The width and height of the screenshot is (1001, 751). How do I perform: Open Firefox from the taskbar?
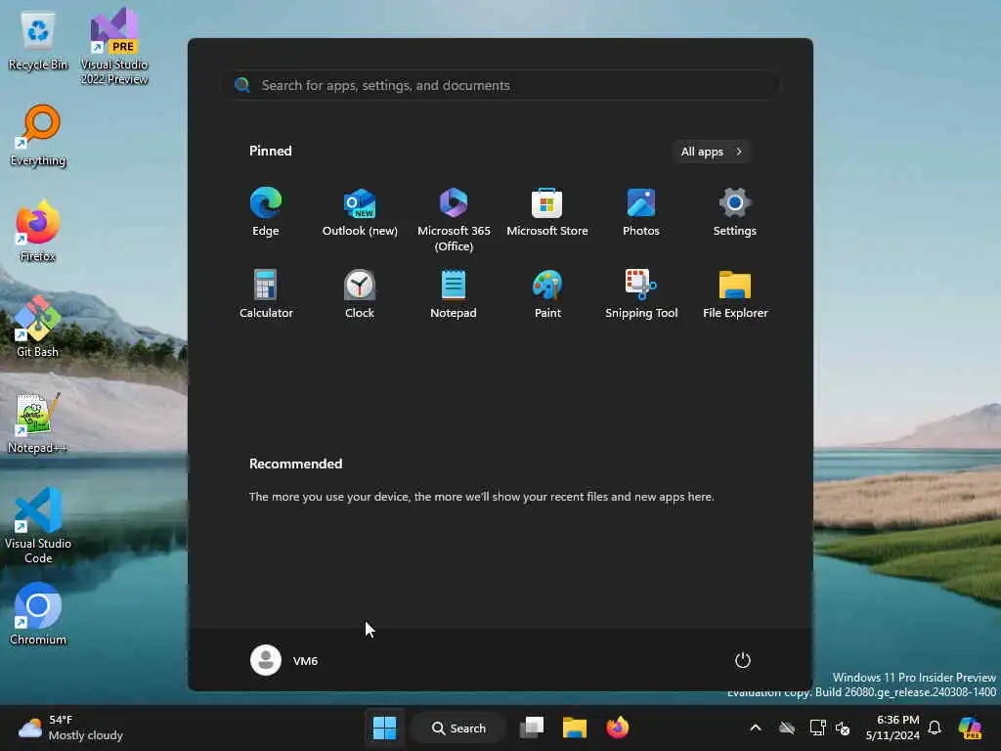click(618, 728)
